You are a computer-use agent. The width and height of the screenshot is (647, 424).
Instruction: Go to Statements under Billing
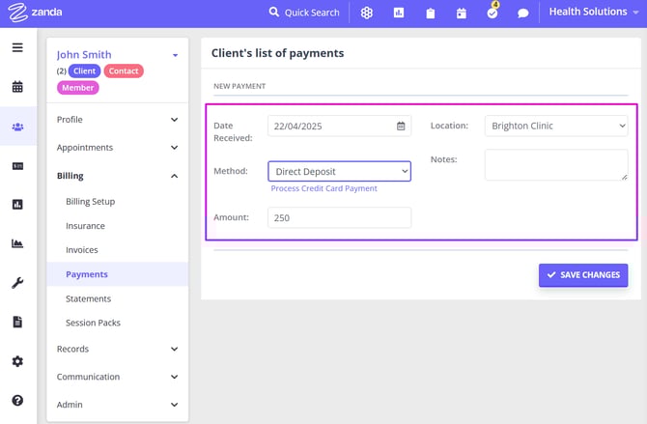[x=88, y=298]
